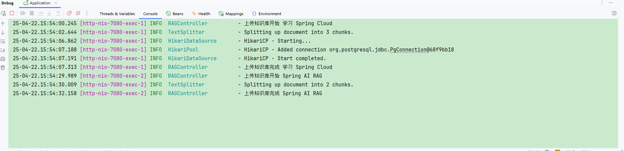Resume program execution
The width and height of the screenshot is (624, 151).
pyautogui.click(x=23, y=13)
